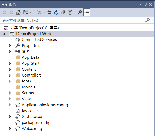Viewport: 155px width, 136px height.
Task: Open the search options dropdown arrow
Action: (x=152, y=20)
